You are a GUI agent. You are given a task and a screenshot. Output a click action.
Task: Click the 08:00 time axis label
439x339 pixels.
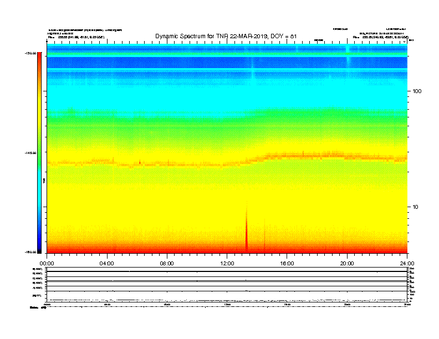pyautogui.click(x=167, y=264)
